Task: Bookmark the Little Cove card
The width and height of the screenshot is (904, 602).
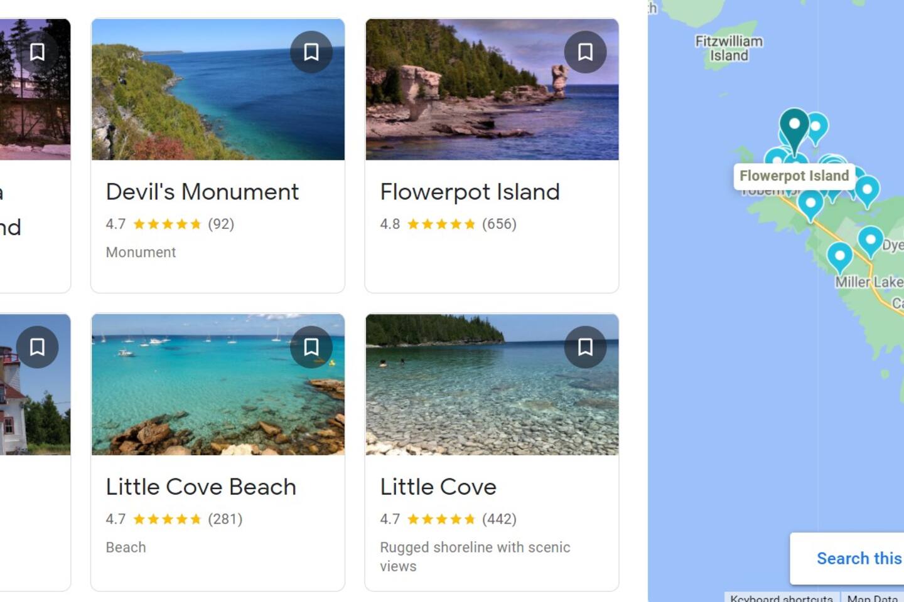Action: pyautogui.click(x=585, y=347)
